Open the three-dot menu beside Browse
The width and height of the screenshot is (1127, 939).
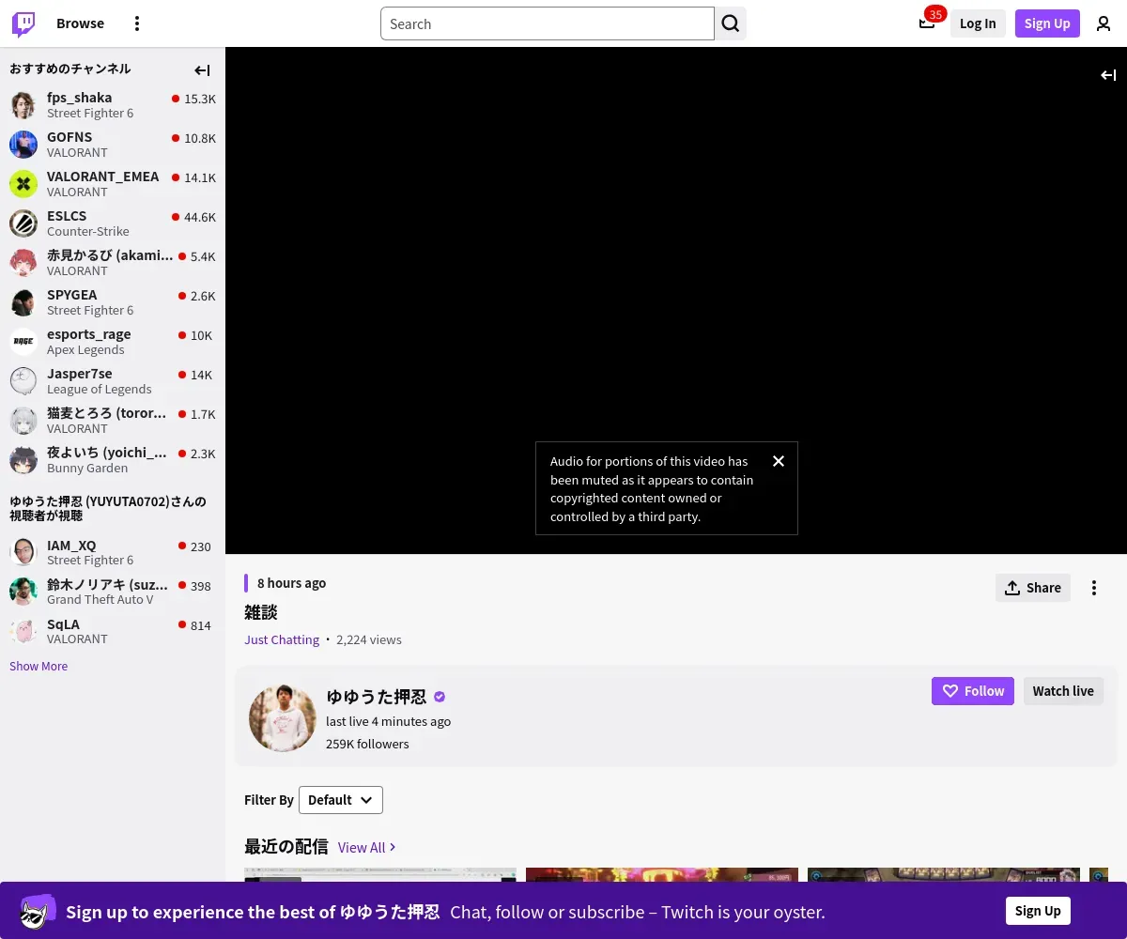pos(137,23)
